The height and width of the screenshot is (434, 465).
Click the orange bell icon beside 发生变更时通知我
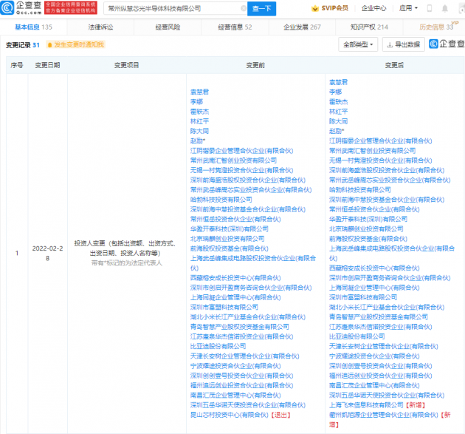click(x=50, y=45)
